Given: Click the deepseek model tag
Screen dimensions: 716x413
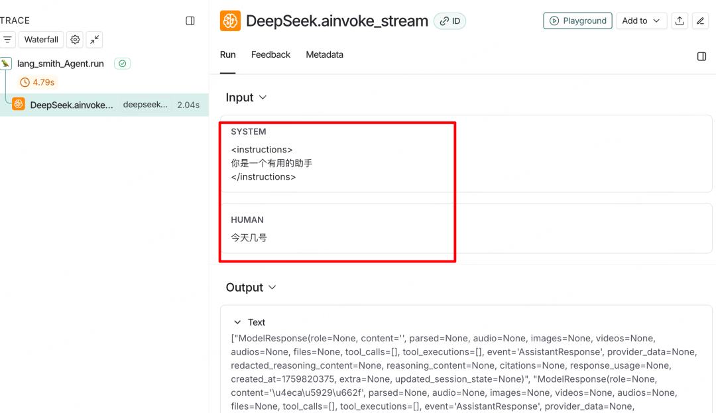Looking at the screenshot, I should pos(145,105).
